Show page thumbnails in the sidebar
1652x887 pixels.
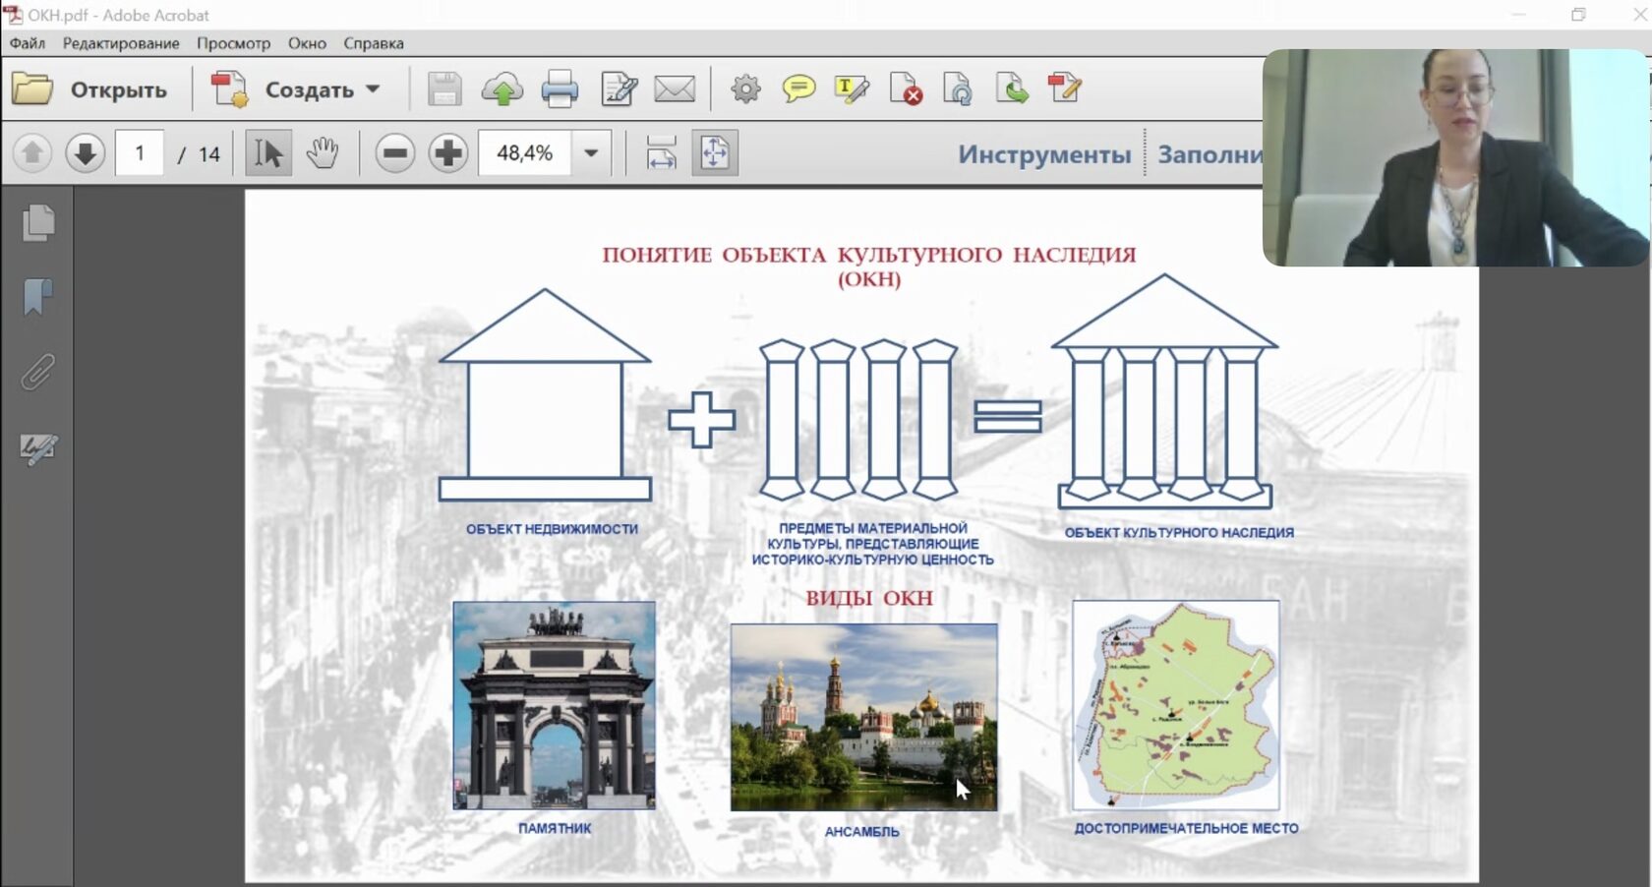coord(38,223)
